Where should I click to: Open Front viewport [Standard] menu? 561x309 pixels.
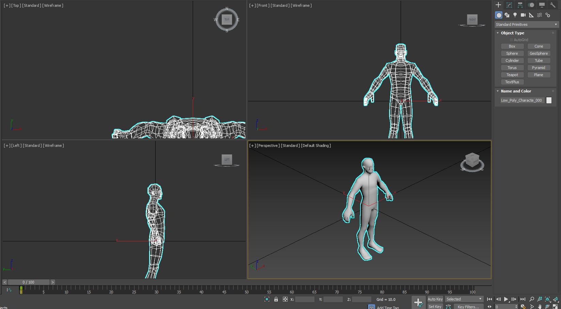(x=280, y=5)
